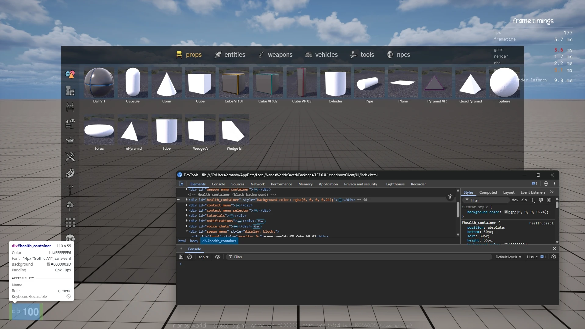Open the Lighthouse panel tab
Image resolution: width=585 pixels, height=329 pixels.
click(395, 184)
